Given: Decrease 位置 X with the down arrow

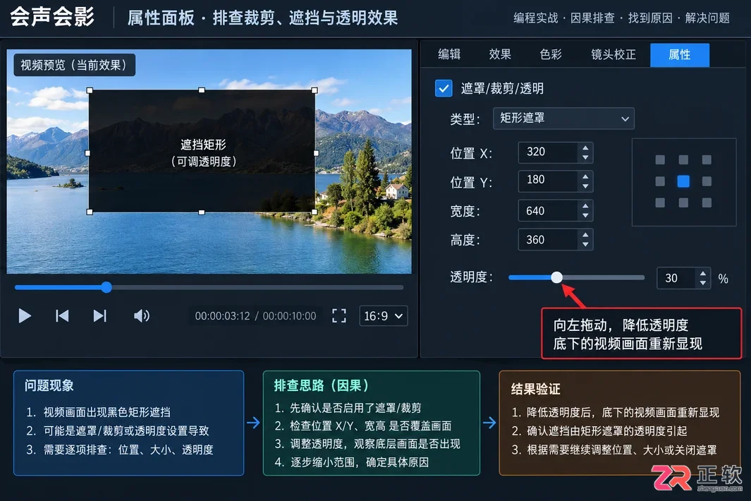Looking at the screenshot, I should (x=585, y=158).
